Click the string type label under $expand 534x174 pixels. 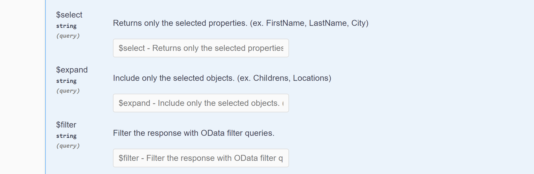66,81
